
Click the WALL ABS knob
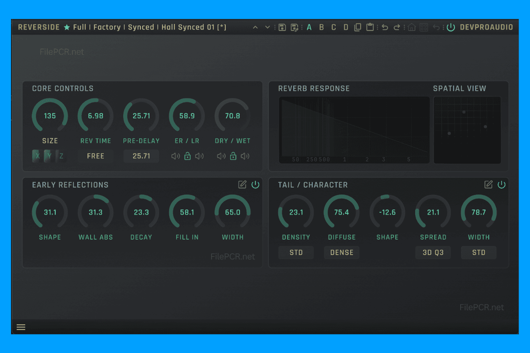95,212
